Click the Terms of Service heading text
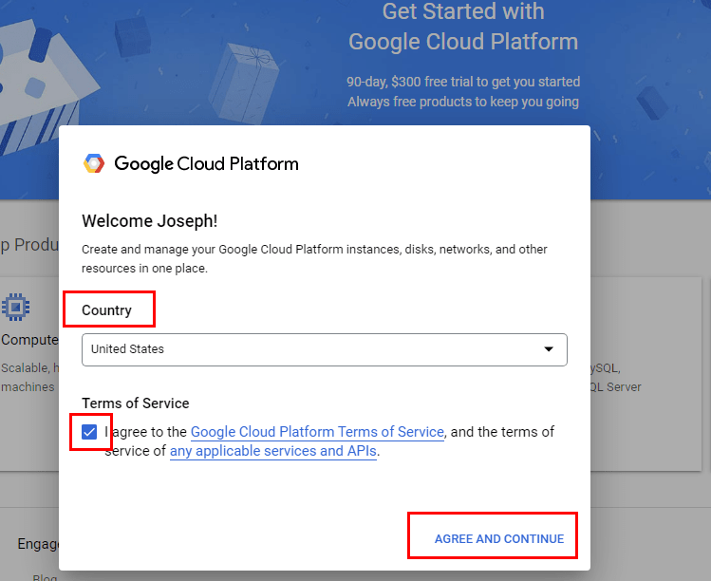Image resolution: width=711 pixels, height=581 pixels. click(135, 403)
